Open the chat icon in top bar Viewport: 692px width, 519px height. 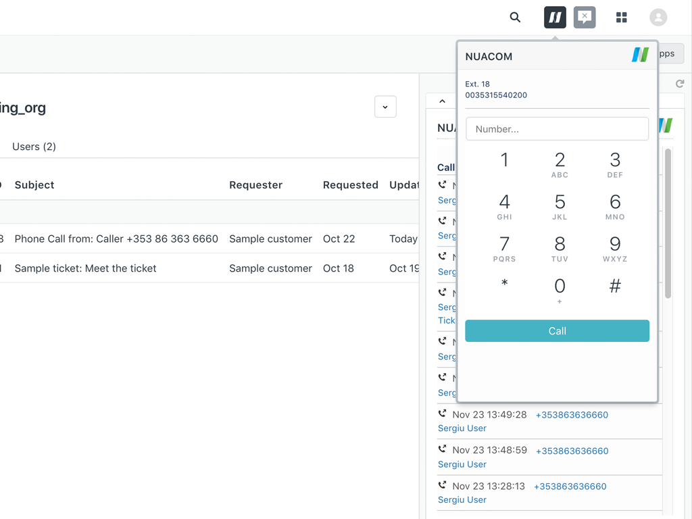pyautogui.click(x=585, y=18)
